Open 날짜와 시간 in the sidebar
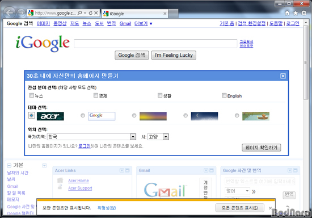Viewport: 312px width, 218px height. 18,173
